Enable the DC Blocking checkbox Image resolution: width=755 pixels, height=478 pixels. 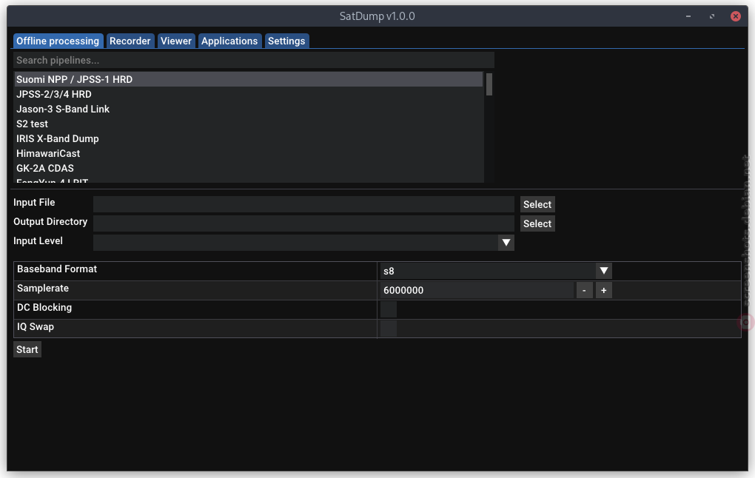[x=389, y=309]
